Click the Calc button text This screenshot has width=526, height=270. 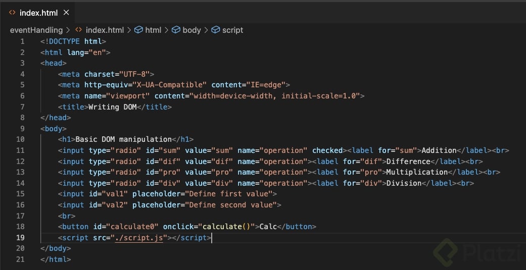point(268,227)
